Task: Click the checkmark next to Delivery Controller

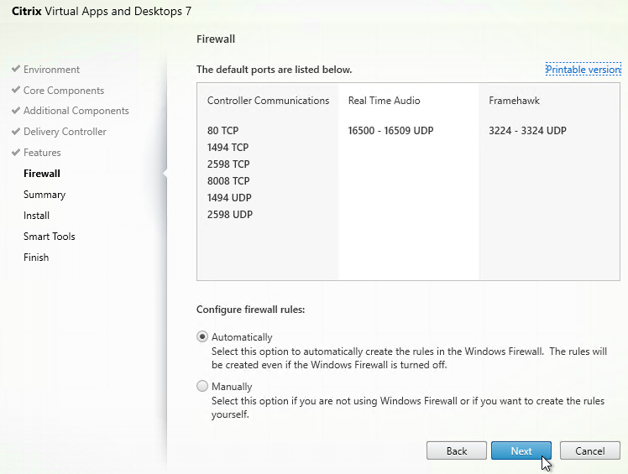Action: pos(16,132)
